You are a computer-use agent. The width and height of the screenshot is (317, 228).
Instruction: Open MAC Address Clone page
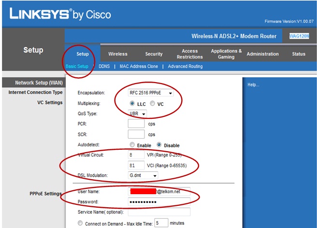click(x=139, y=66)
